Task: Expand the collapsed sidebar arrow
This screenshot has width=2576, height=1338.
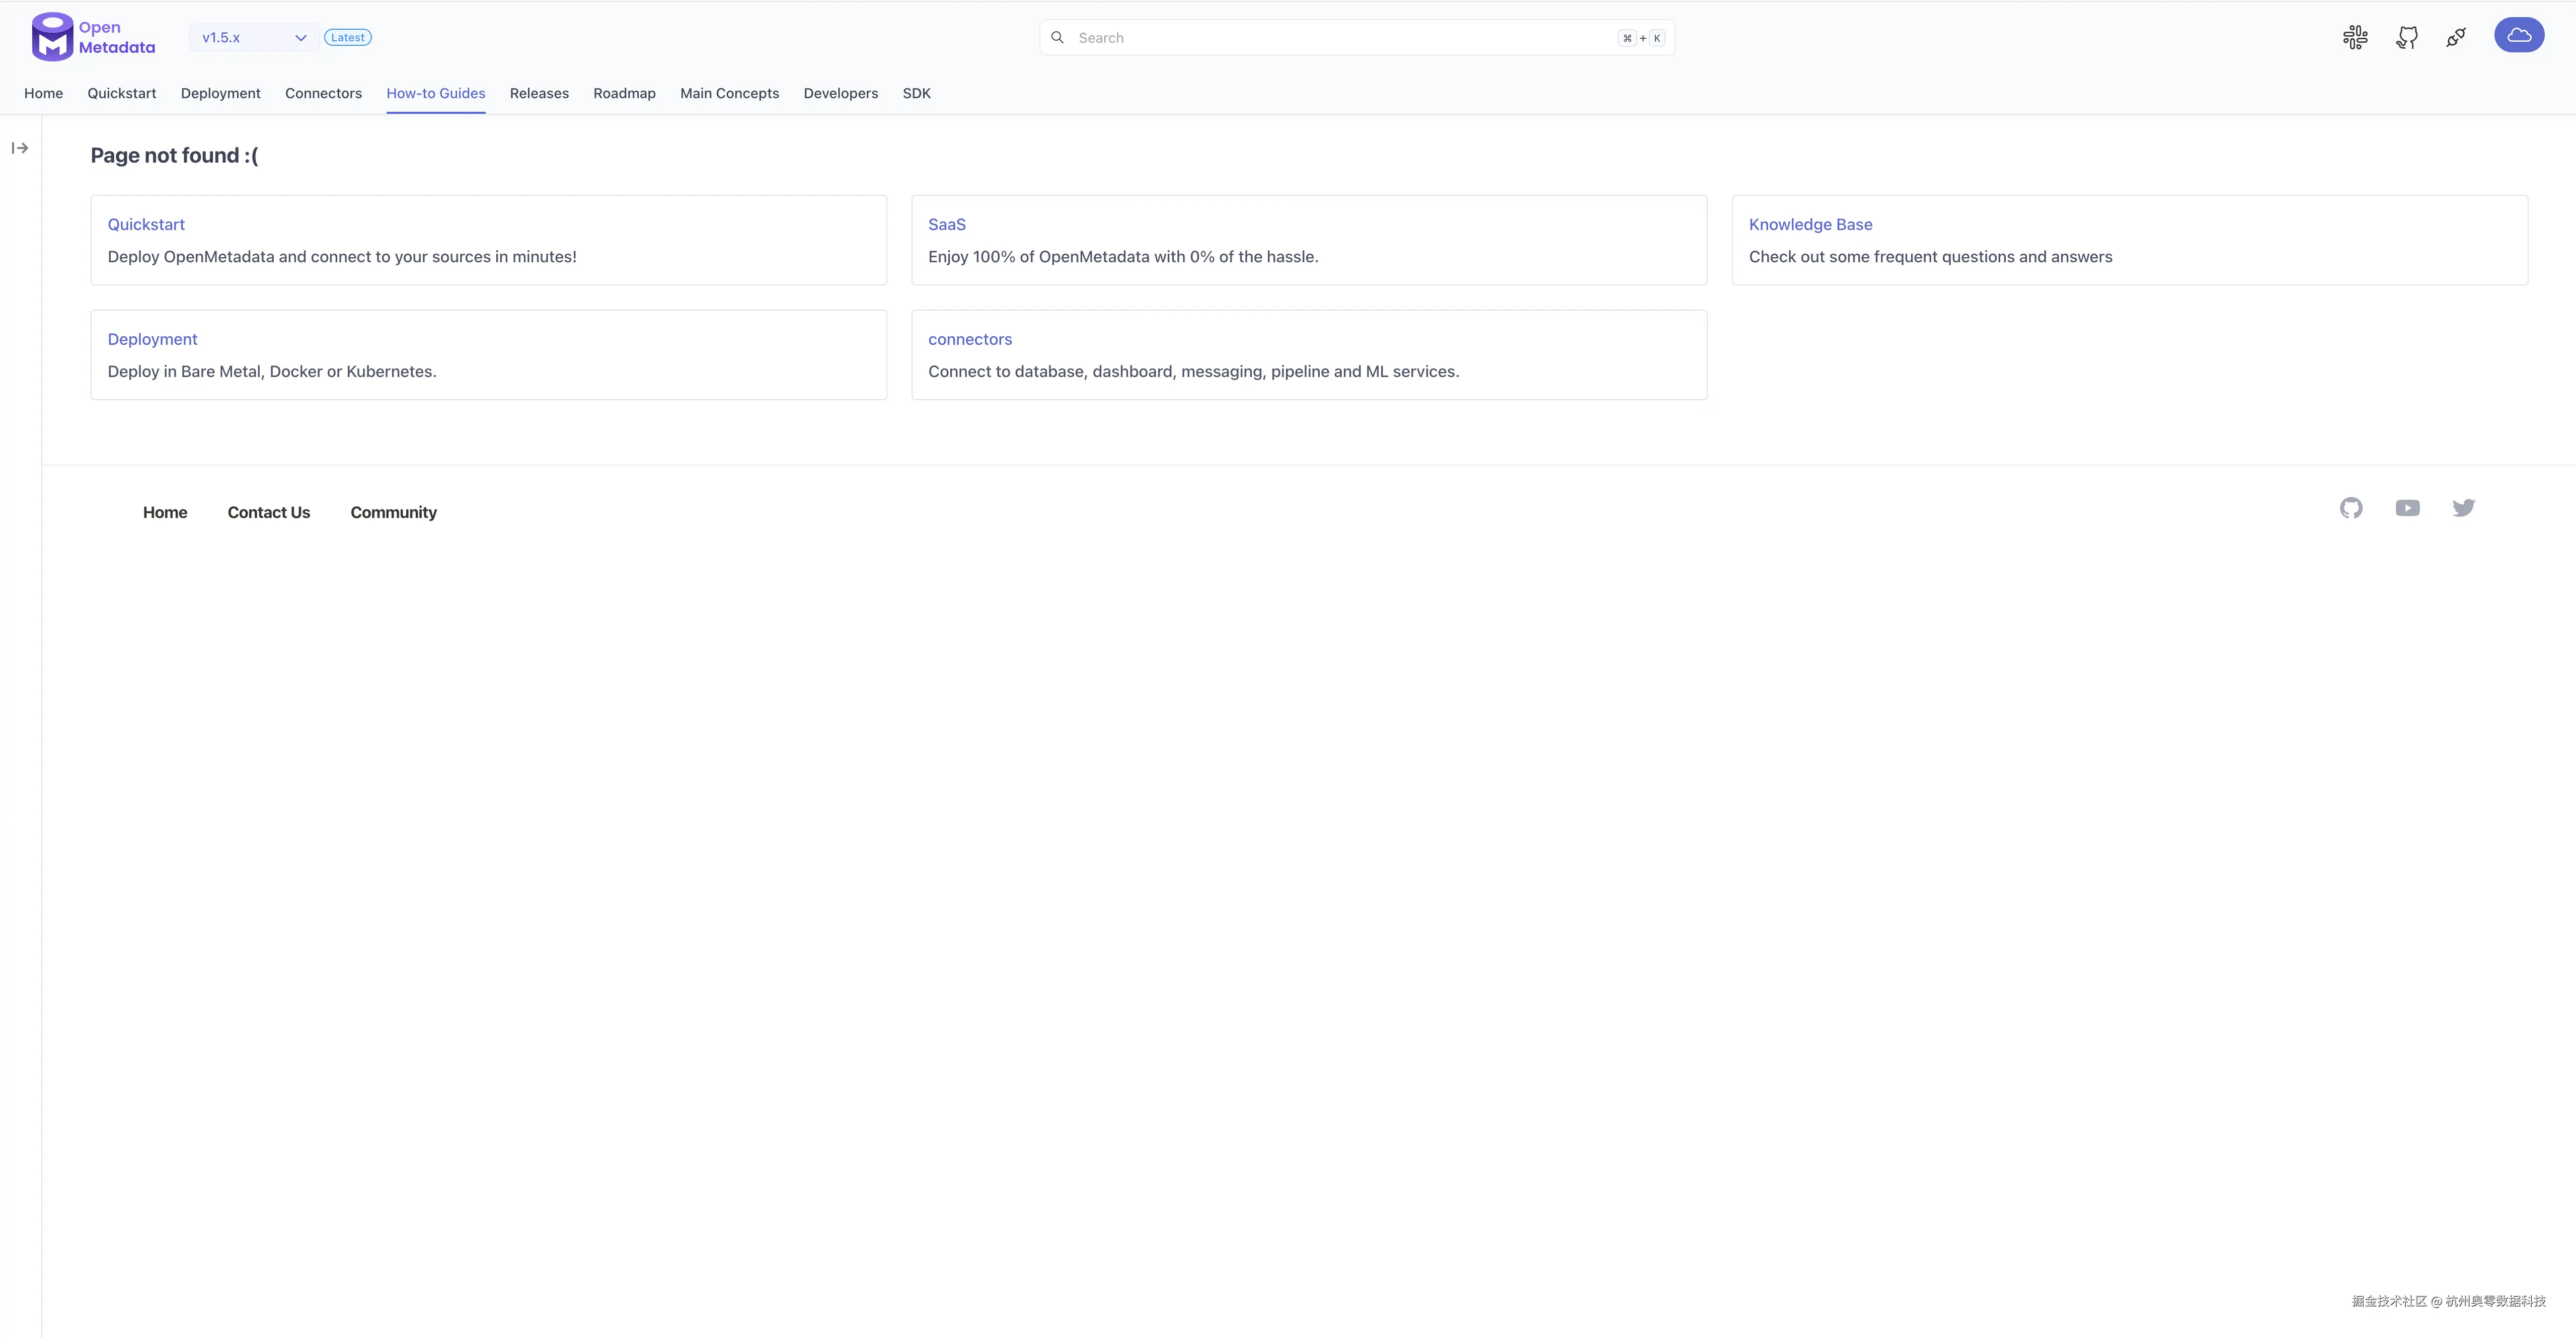Action: (20, 148)
